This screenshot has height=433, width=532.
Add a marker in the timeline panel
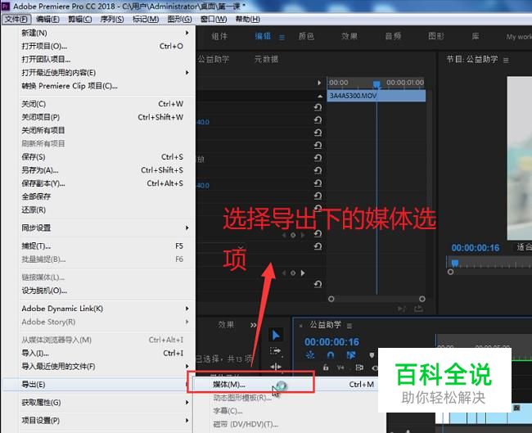372,355
